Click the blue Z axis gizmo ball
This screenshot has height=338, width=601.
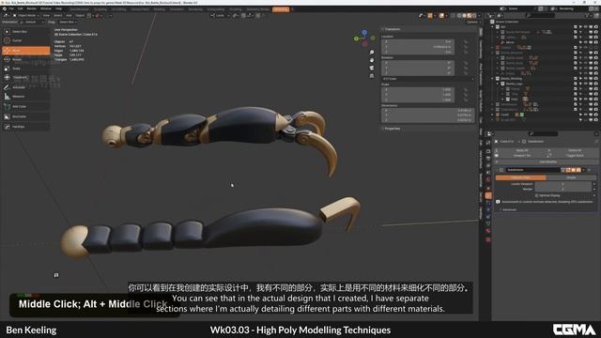click(364, 33)
